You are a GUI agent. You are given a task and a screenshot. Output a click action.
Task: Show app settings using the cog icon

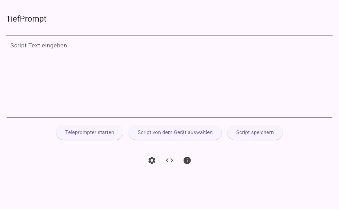[x=152, y=160]
